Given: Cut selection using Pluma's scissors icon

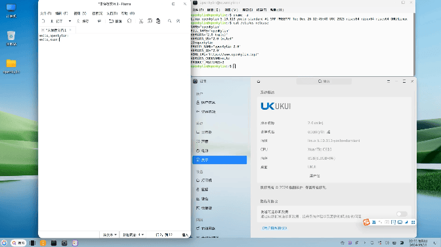Looking at the screenshot, I should [x=141, y=21].
